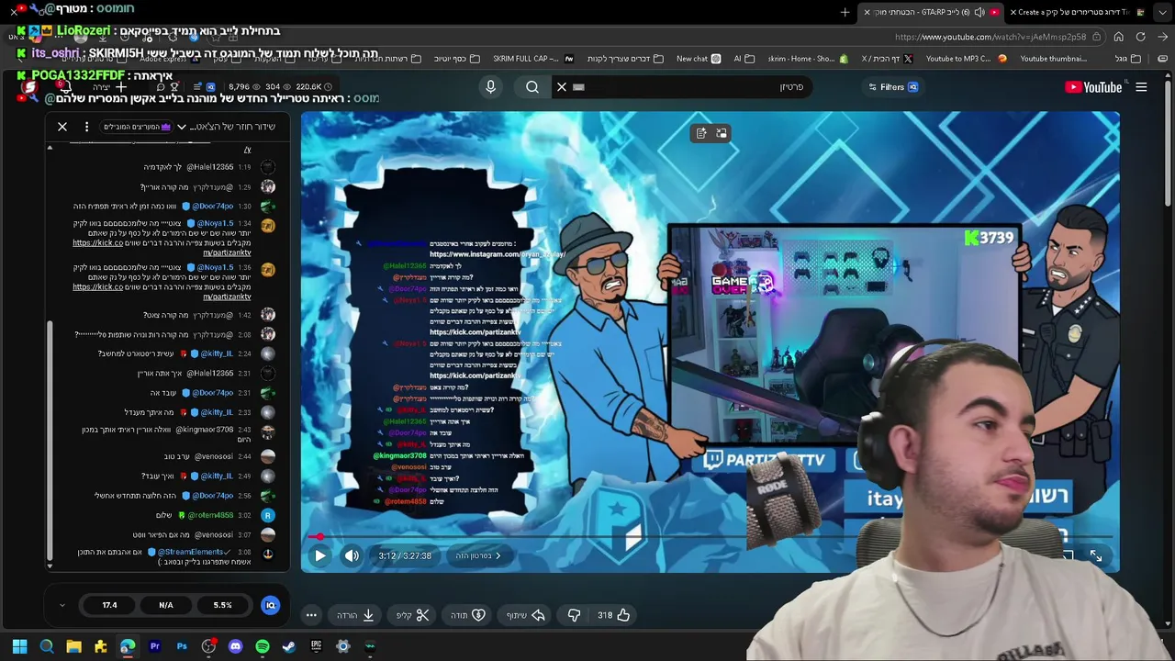
Task: Click the top fans chip with crown icon
Action: [138, 127]
